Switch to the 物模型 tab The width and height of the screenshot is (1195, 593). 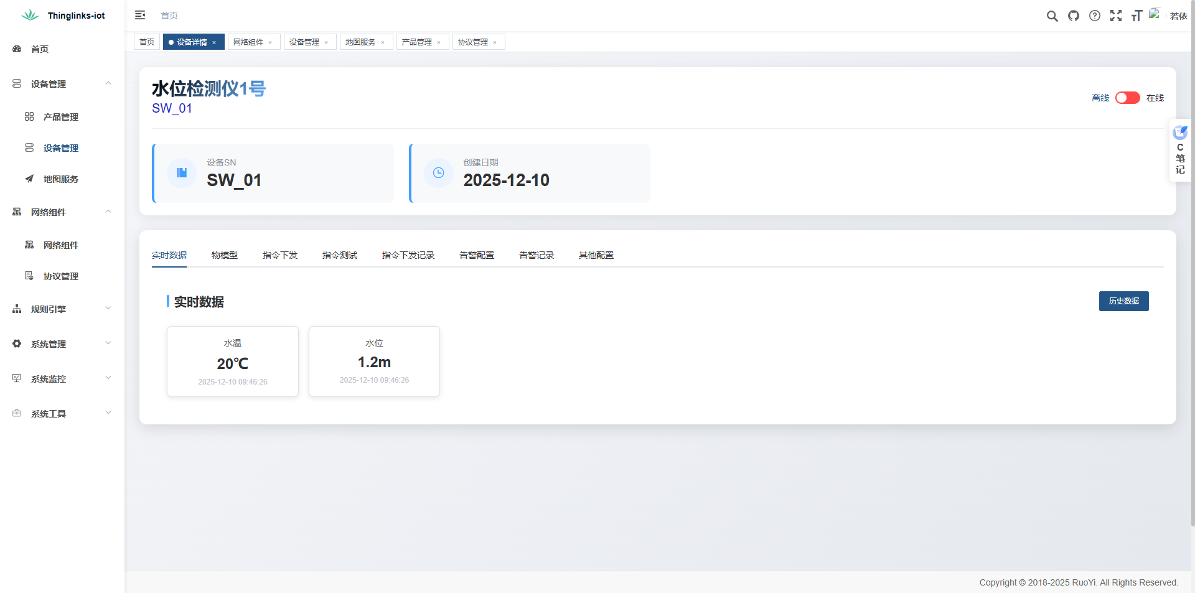point(224,255)
